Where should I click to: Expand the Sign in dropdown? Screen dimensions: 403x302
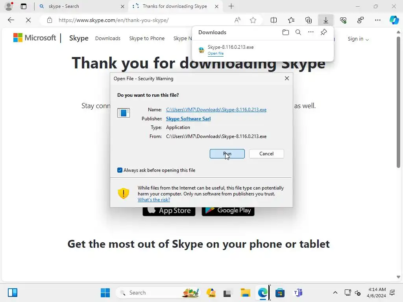[358, 39]
